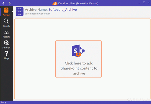The width and height of the screenshot is (151, 104).
Task: Click the window title 'Dockit Archiver (Evaluation Version)'
Action: tap(78, 3)
